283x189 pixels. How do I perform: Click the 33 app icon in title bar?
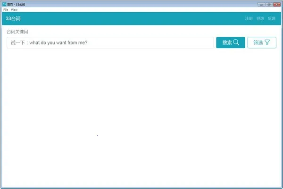coord(4,4)
